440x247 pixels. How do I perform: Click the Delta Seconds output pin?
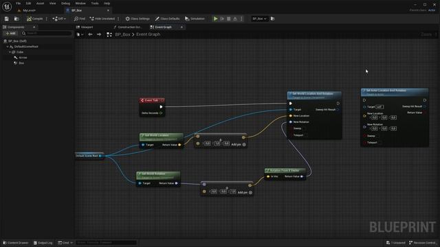point(161,113)
